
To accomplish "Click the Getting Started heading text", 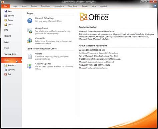I will click(x=42, y=28).
